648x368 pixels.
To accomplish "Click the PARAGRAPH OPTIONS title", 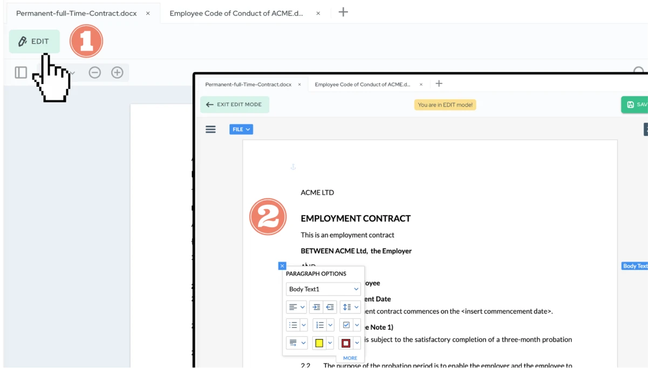I will click(316, 274).
